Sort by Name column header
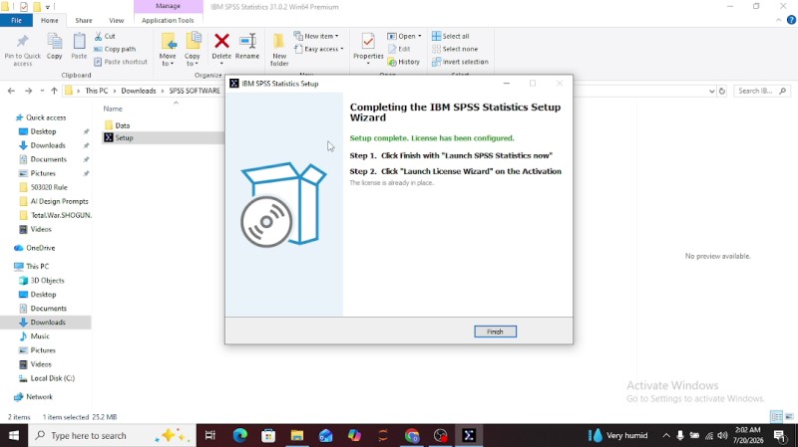The height and width of the screenshot is (447, 798). [x=113, y=109]
